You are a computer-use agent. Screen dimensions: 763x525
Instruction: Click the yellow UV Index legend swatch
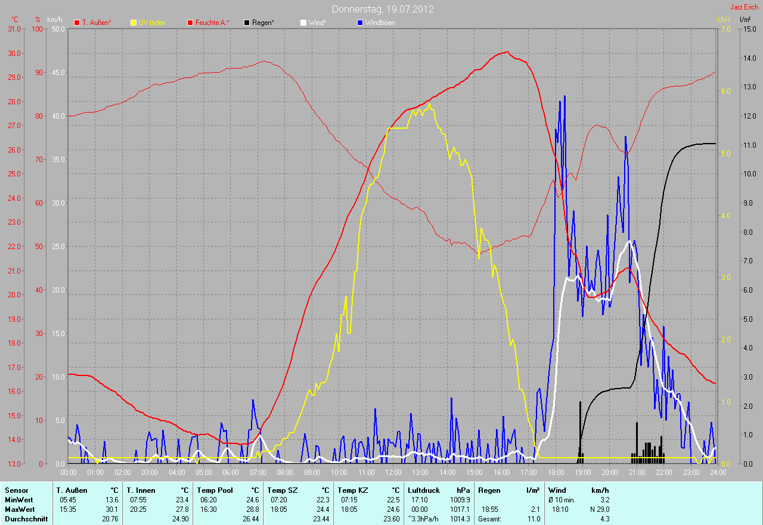pyautogui.click(x=133, y=23)
